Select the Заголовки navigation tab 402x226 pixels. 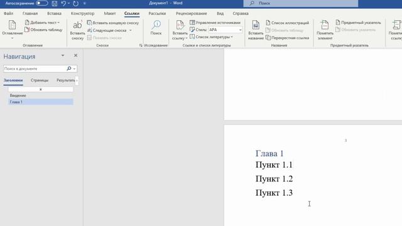point(13,80)
